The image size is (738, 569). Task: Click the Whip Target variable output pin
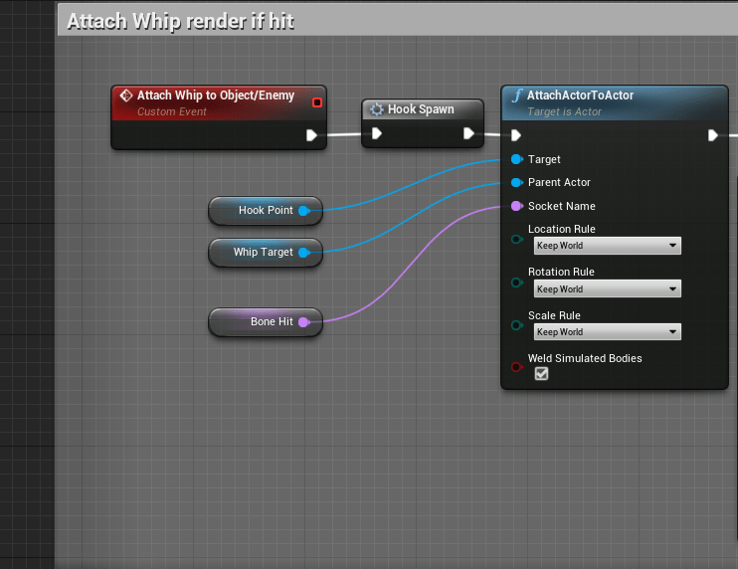[304, 253]
